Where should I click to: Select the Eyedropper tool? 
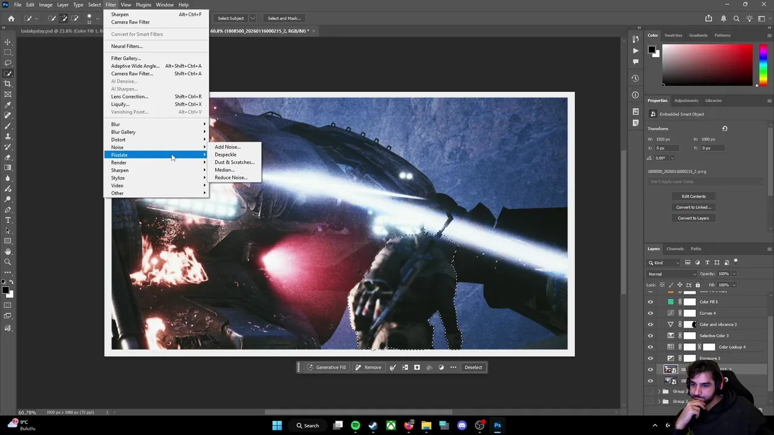tap(8, 105)
